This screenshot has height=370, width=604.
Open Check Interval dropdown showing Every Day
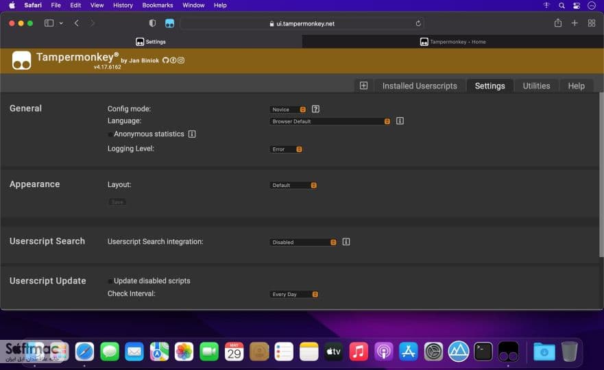click(x=294, y=294)
